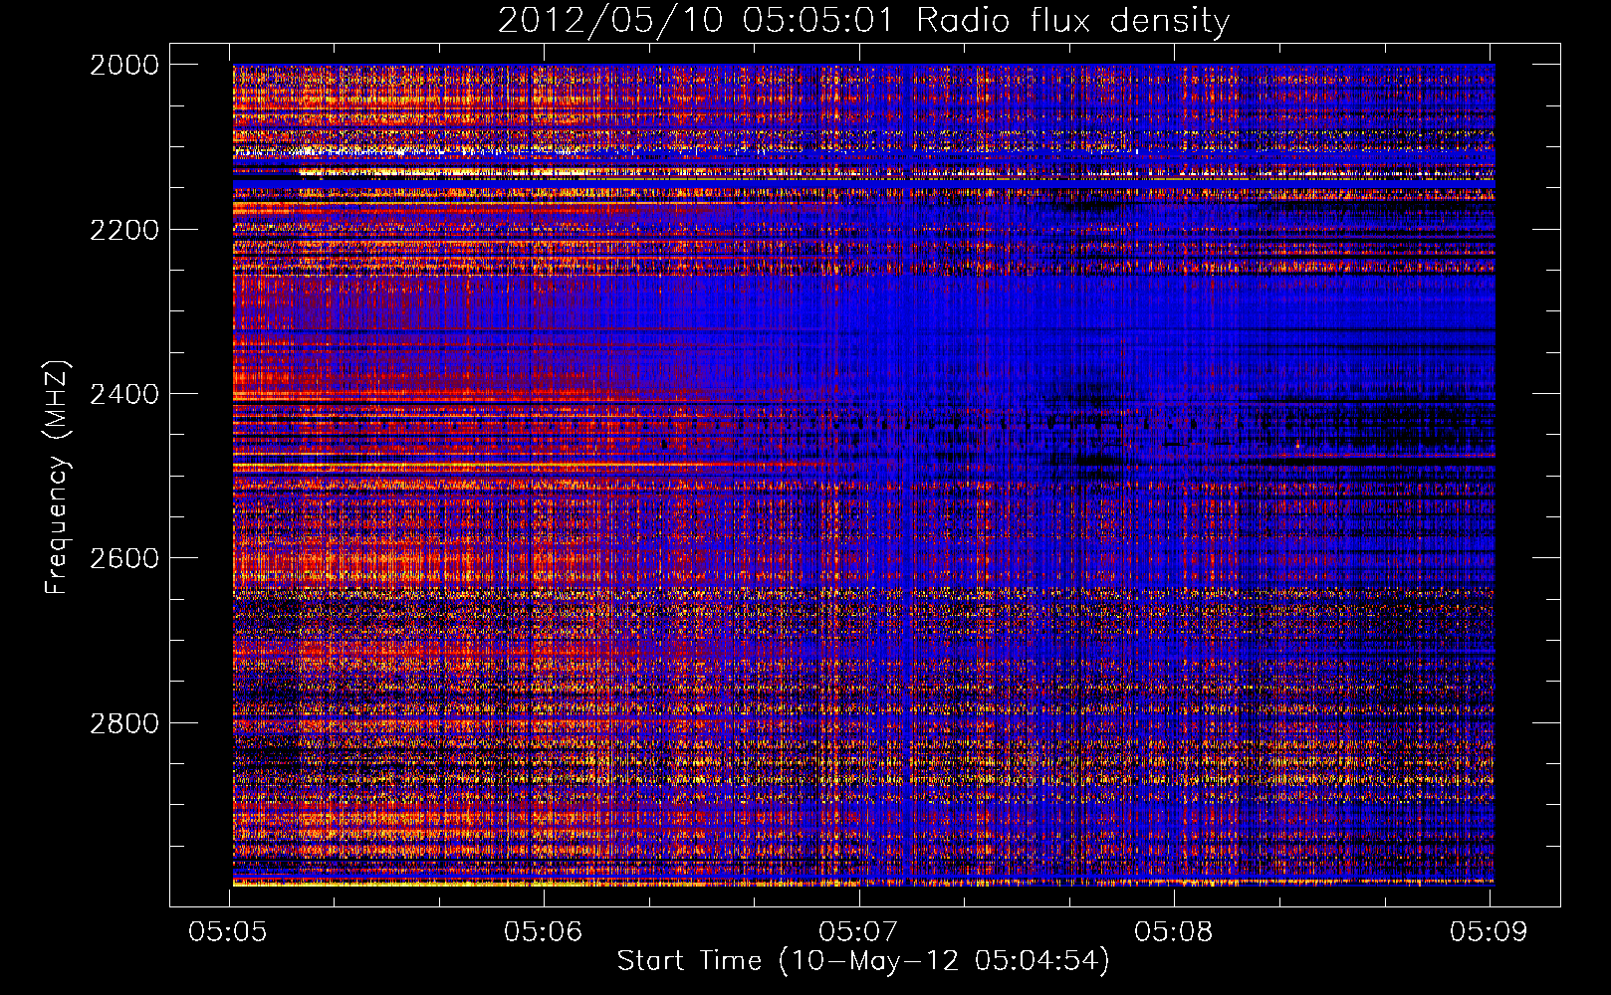Screen dimensions: 1611x995
Task: Click the 05:06 time axis label
Action: click(543, 932)
